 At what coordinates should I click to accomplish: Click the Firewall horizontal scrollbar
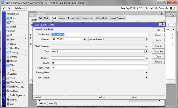[100, 101]
